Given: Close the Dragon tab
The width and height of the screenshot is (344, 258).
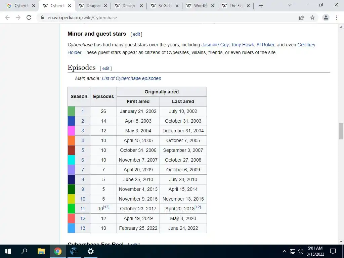Looking at the screenshot, I should coord(105,6).
